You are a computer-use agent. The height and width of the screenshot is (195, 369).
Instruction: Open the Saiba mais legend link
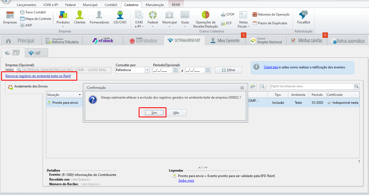pyautogui.click(x=186, y=181)
